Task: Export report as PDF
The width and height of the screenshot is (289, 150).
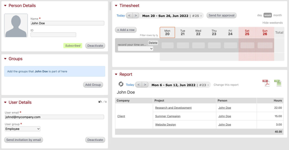Action: click(x=266, y=83)
